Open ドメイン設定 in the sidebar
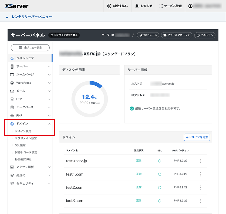This screenshot has width=226, height=214. (x=23, y=131)
